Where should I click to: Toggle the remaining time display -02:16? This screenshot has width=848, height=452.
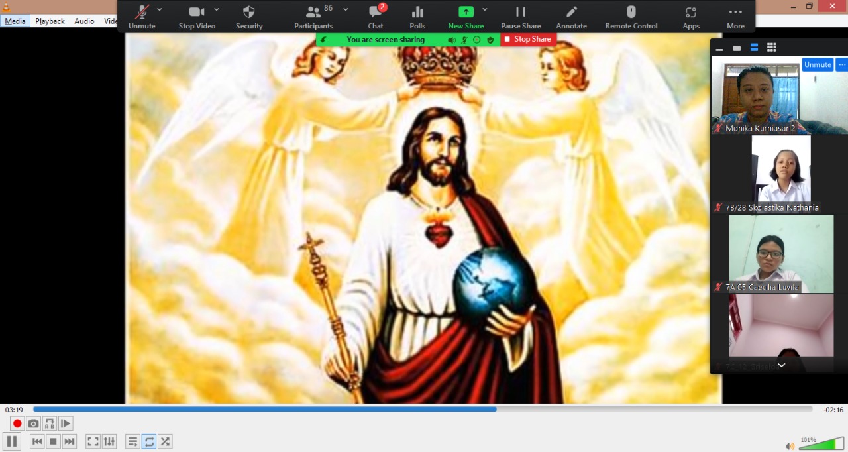pos(833,410)
